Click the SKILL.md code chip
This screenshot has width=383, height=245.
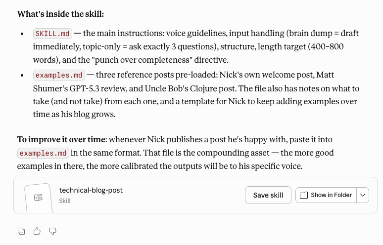point(52,34)
